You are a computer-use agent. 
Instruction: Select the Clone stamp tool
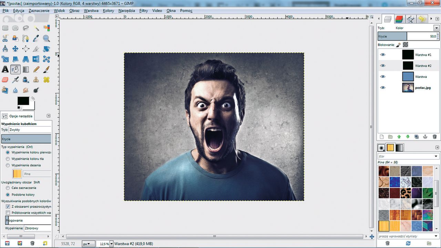36,80
